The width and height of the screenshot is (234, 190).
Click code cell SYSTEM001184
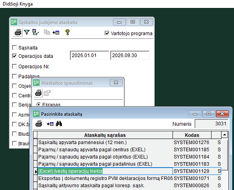[192, 157]
